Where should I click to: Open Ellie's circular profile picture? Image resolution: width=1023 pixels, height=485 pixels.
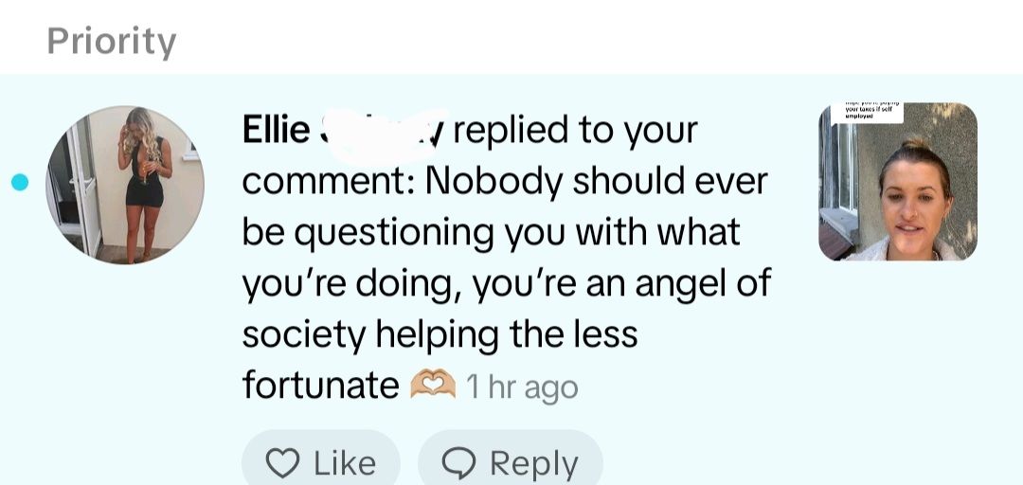pos(125,185)
